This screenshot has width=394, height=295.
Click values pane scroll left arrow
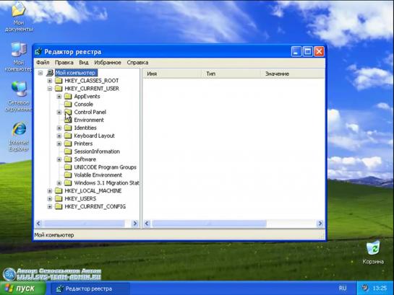[x=147, y=224]
